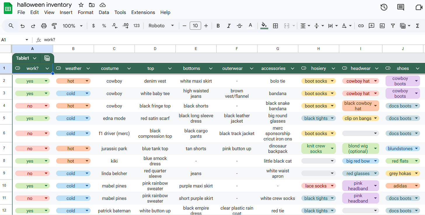Increase decimal places
Viewport: 425px width, 215px height.
(126, 26)
